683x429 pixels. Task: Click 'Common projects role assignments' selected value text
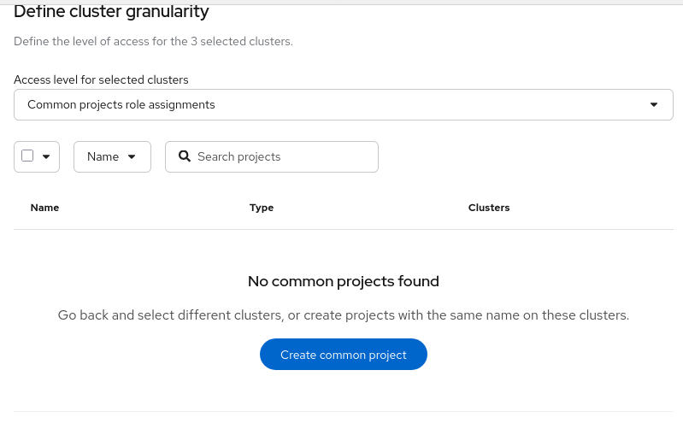[x=121, y=105]
